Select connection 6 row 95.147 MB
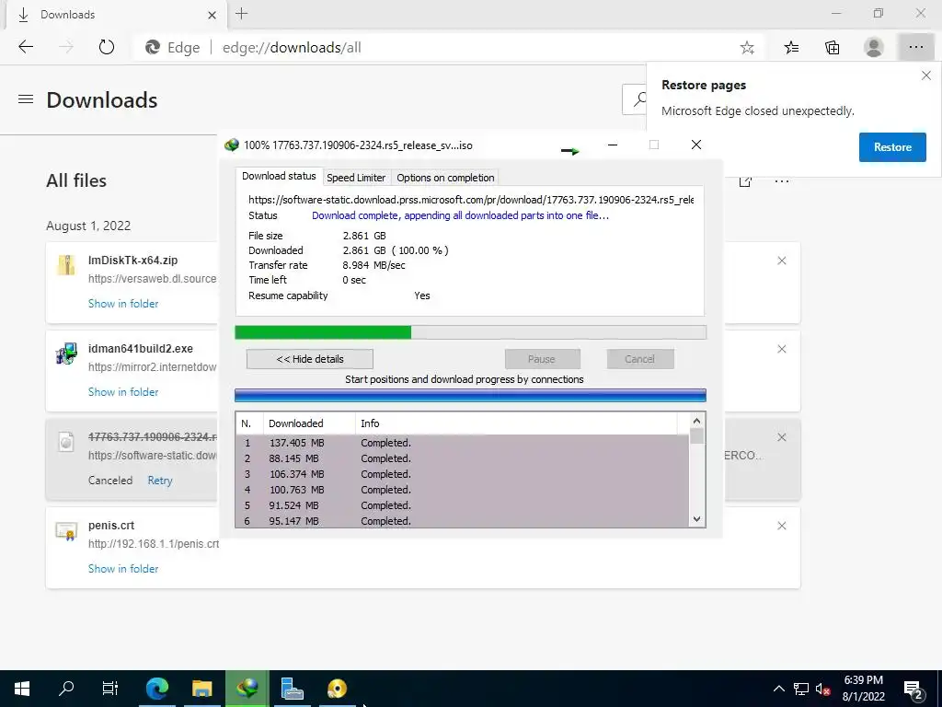Screen dimensions: 942x707 pos(463,521)
